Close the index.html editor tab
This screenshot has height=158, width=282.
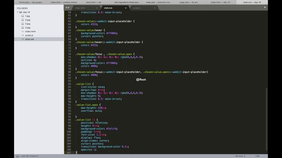click(97, 8)
